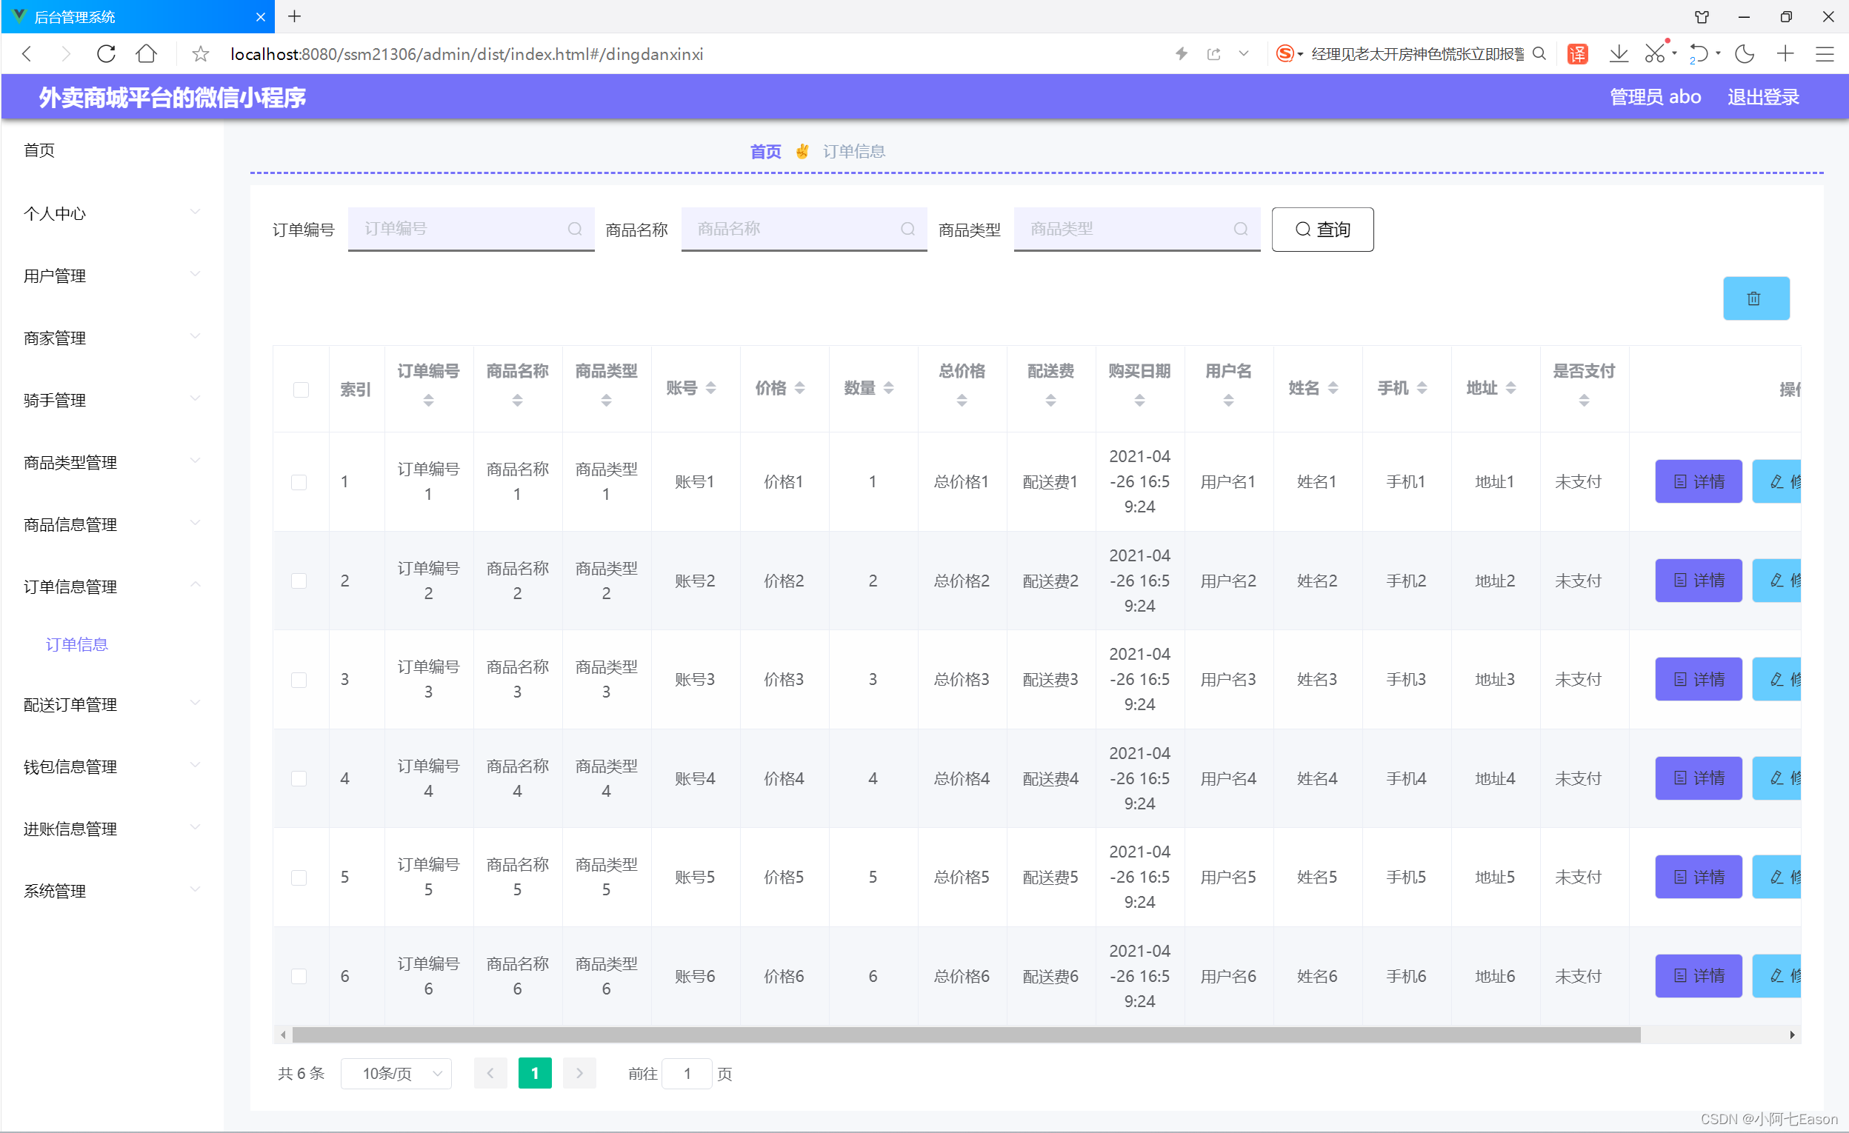Focus the 订单编号 search input
This screenshot has height=1133, width=1849.
[471, 229]
